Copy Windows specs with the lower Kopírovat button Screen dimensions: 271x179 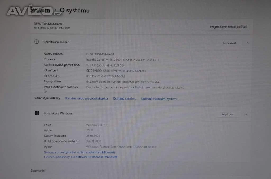[228, 114]
